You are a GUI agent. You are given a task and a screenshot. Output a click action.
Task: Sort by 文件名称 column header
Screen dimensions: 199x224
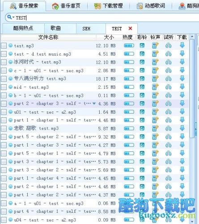(x=48, y=37)
